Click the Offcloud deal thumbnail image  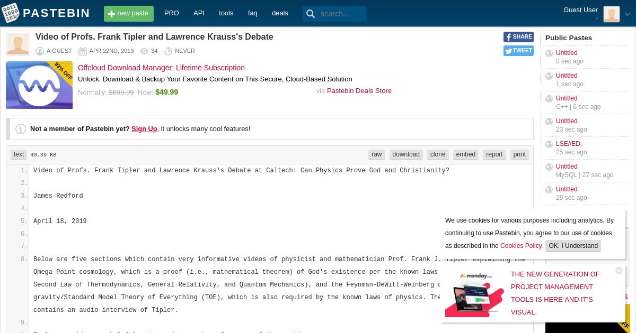[39, 85]
